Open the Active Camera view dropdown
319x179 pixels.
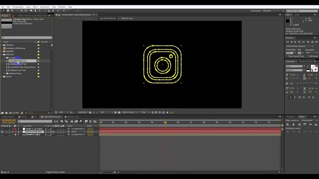click(130, 112)
